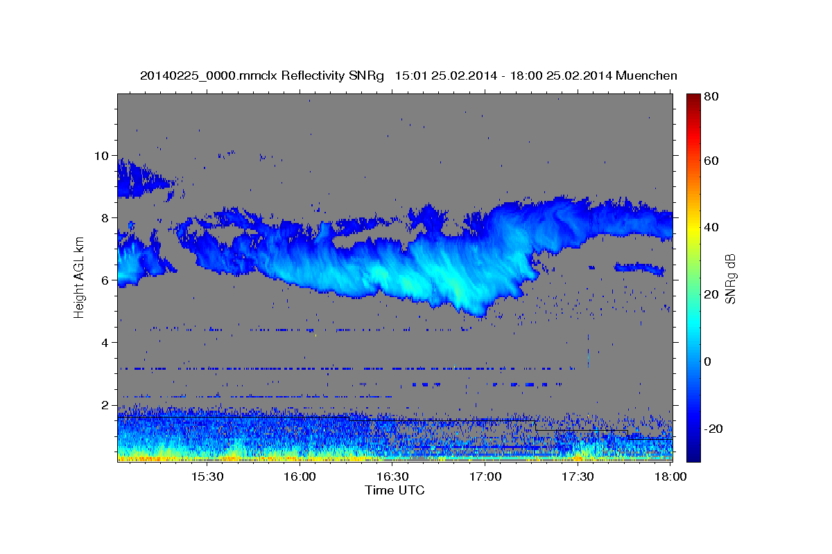
Task: Click the 16:30 time tick label
Action: click(392, 476)
